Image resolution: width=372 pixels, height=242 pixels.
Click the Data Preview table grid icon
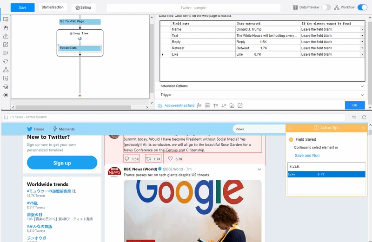pyautogui.click(x=295, y=7)
